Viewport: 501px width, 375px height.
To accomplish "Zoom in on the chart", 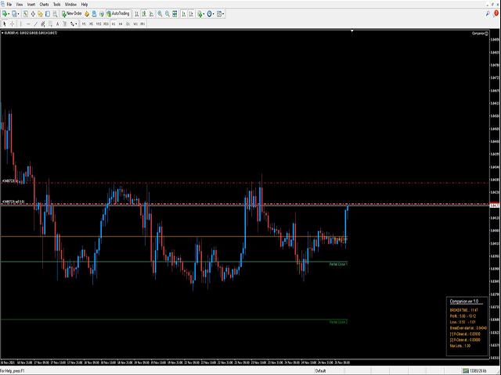I will [160, 14].
